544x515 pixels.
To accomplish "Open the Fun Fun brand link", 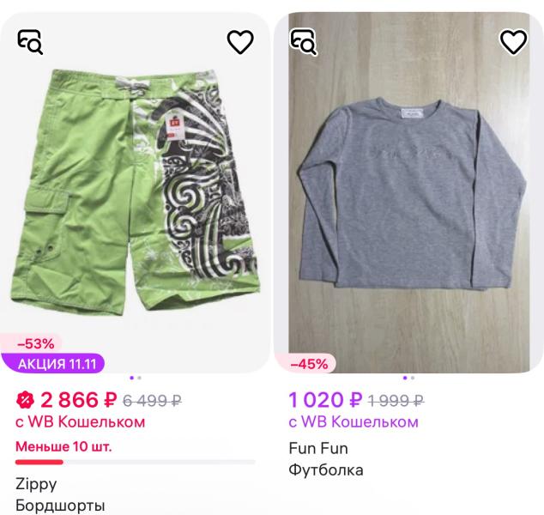I will [x=317, y=448].
